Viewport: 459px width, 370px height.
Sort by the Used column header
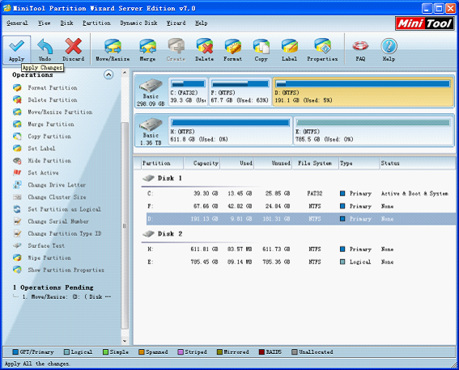pyautogui.click(x=237, y=163)
